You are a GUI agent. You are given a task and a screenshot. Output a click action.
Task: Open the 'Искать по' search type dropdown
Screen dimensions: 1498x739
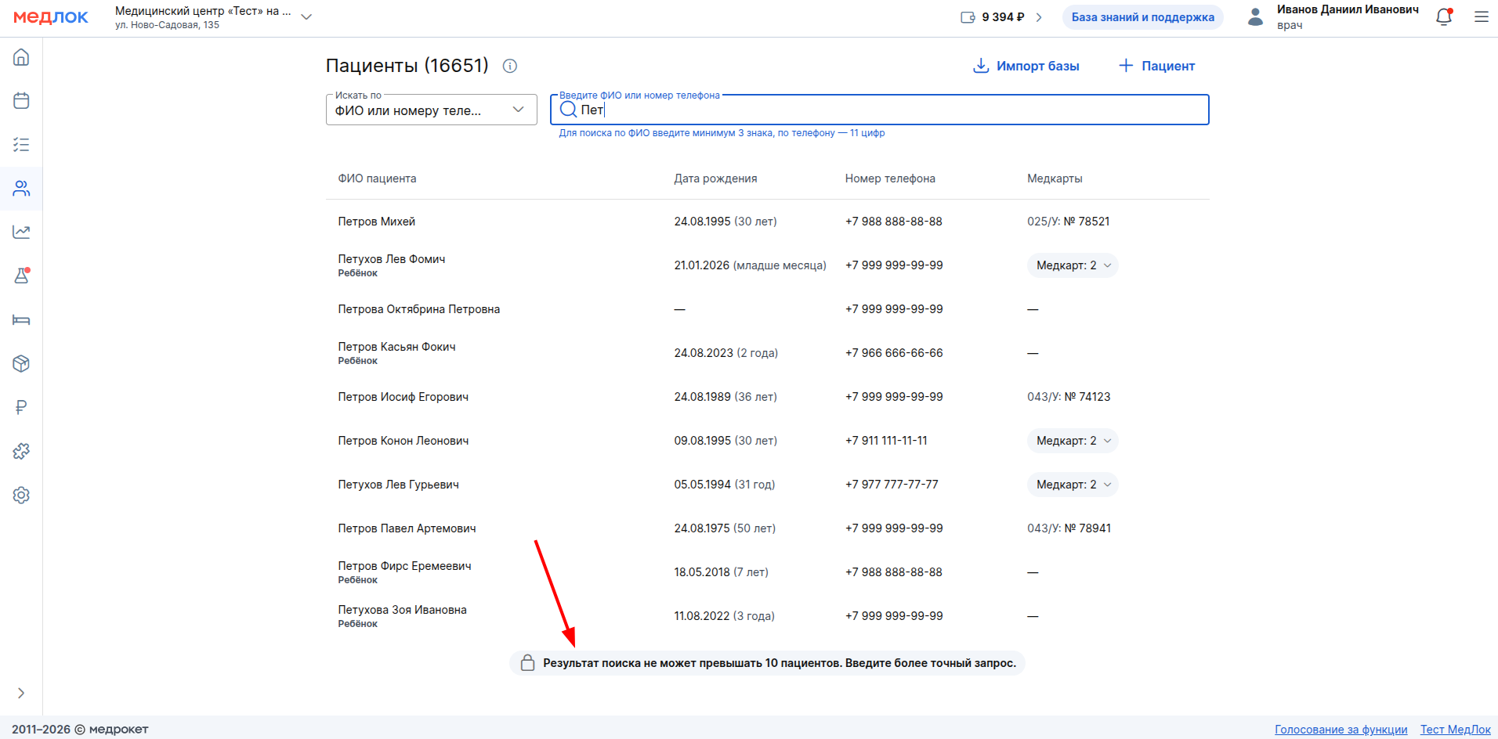(x=431, y=110)
